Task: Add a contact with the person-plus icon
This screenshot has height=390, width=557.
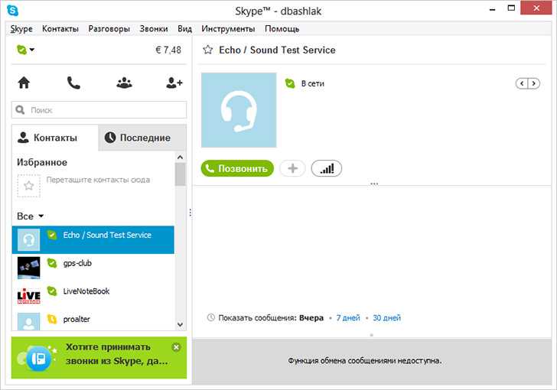Action: (174, 83)
